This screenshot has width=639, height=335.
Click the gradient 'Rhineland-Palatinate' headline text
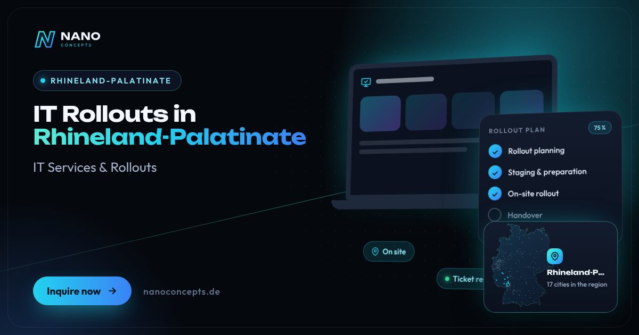tap(169, 137)
